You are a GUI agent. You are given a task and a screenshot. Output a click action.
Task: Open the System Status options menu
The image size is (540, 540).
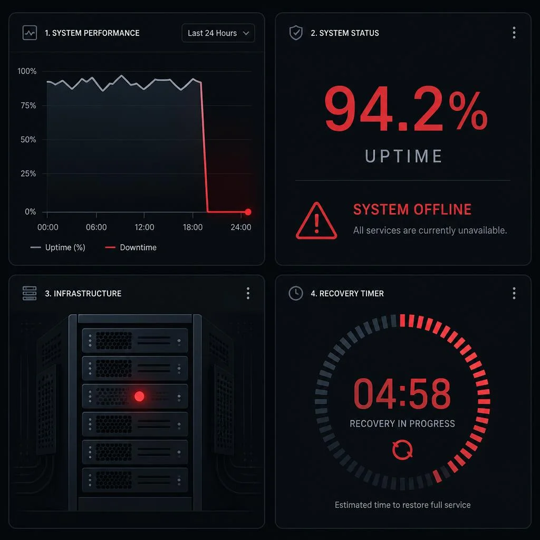pyautogui.click(x=514, y=33)
